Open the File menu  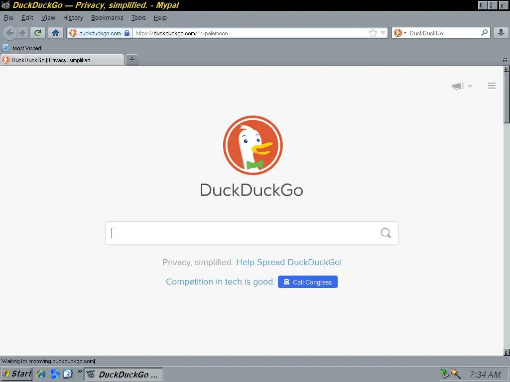coord(8,18)
